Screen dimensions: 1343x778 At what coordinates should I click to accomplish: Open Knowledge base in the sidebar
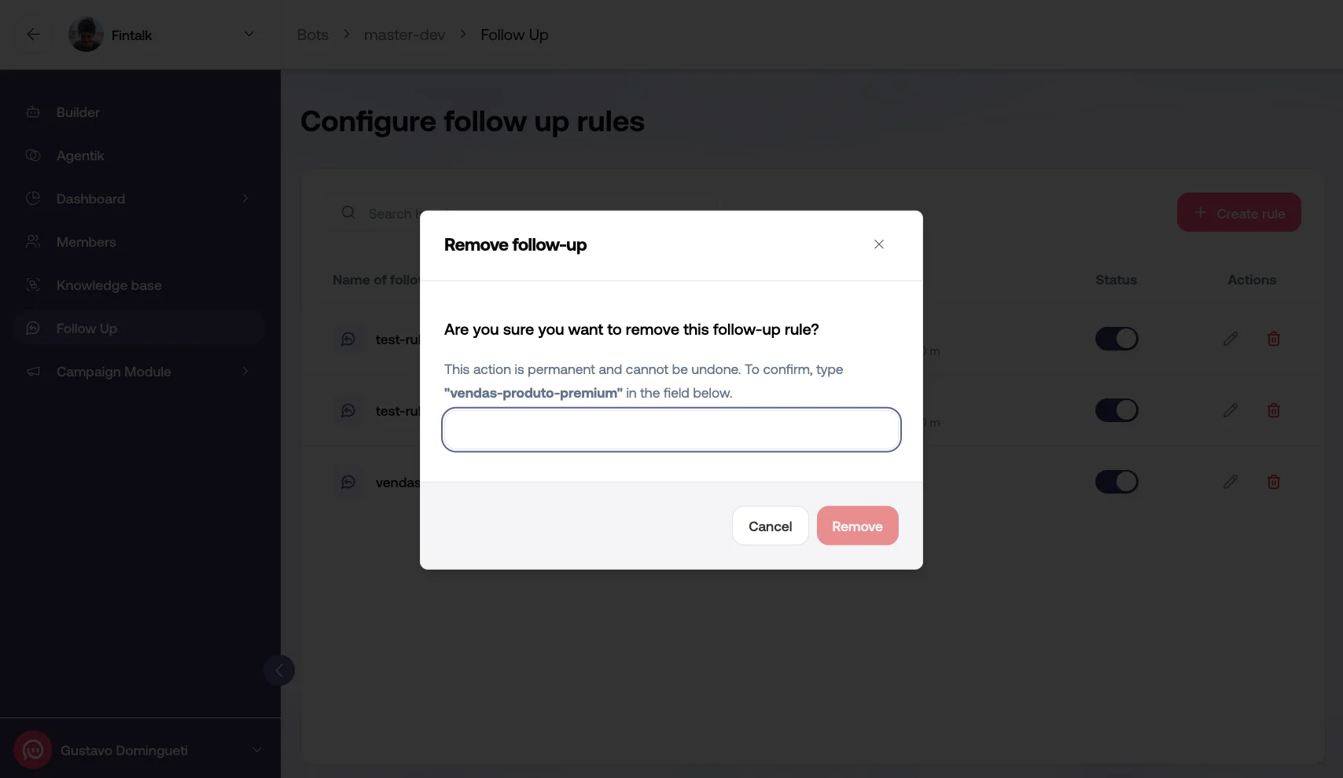click(109, 285)
